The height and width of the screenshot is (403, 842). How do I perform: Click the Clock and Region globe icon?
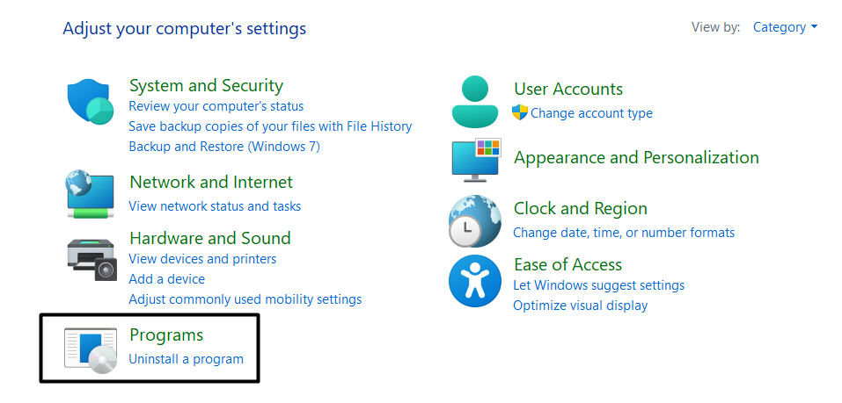[475, 220]
